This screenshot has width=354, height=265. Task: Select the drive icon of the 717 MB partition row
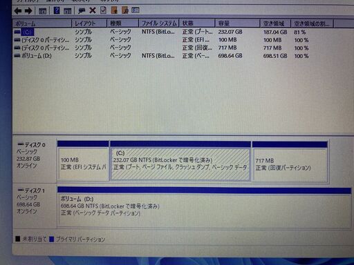coord(17,48)
